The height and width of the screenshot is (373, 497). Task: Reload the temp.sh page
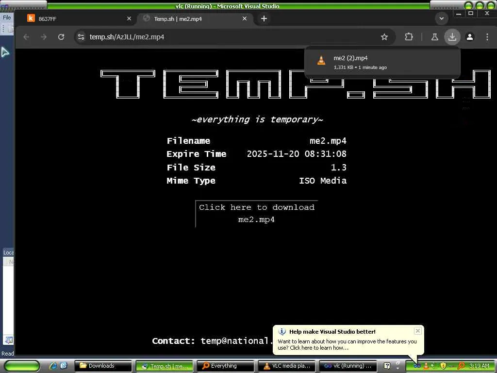(x=61, y=37)
